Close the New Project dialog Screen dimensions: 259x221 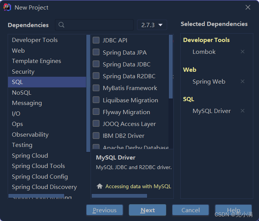(x=248, y=7)
